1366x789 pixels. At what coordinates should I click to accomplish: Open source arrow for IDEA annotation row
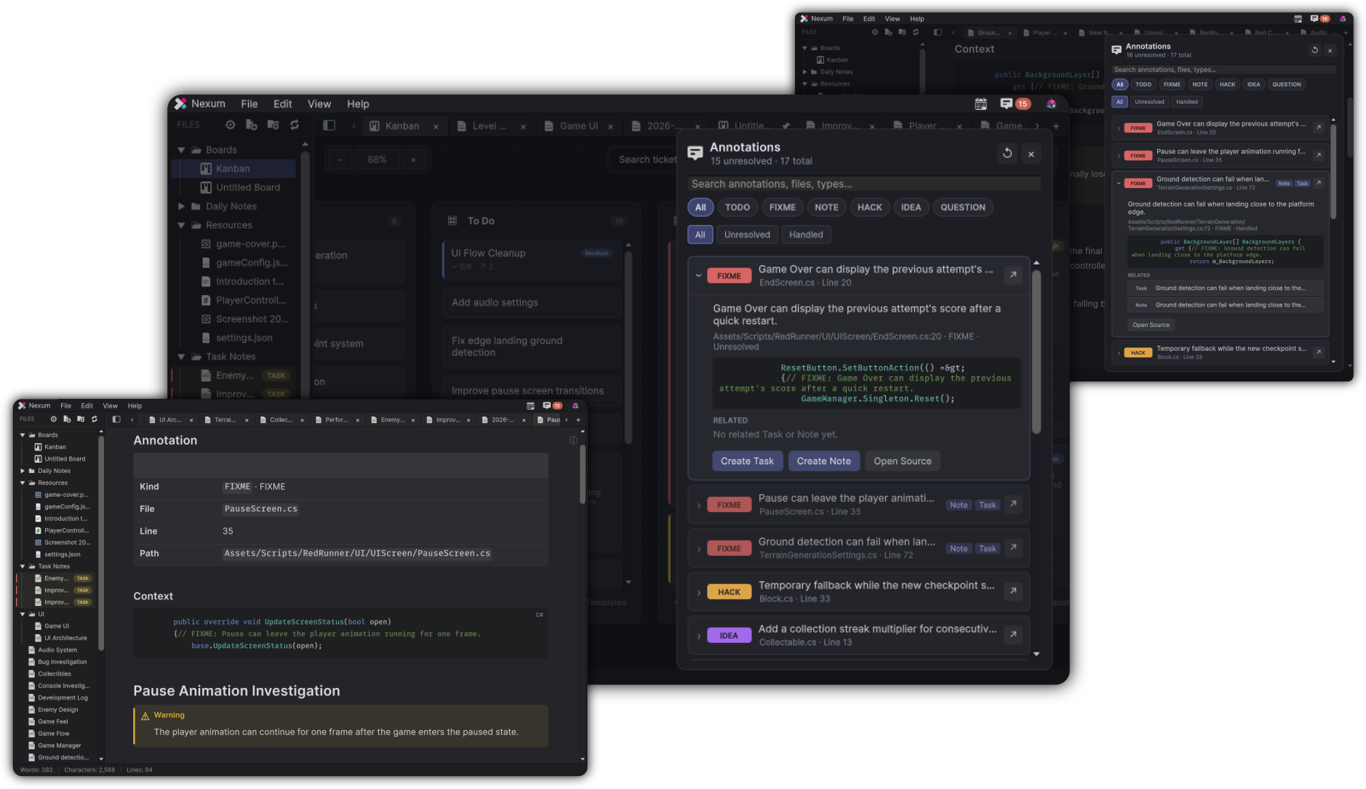[x=1013, y=635]
